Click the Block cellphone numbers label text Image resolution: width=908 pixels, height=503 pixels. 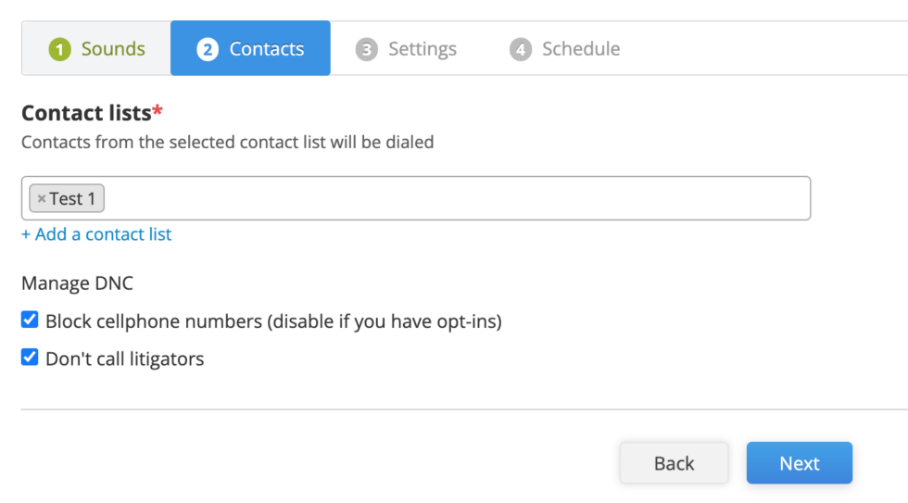pos(273,321)
